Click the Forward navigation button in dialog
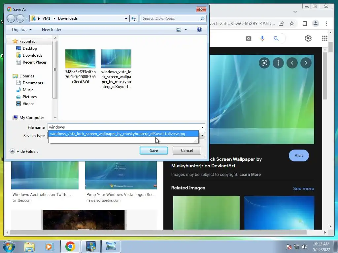Image resolution: width=338 pixels, height=253 pixels. (x=20, y=18)
